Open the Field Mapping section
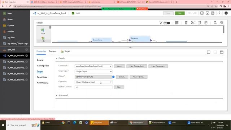The image size is (231, 130). coord(43,83)
